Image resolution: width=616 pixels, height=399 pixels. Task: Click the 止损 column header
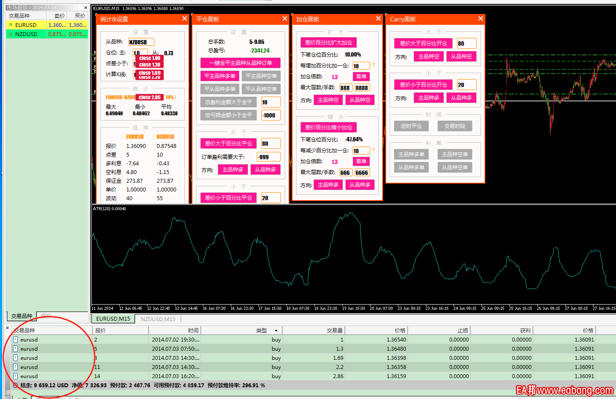coord(439,331)
